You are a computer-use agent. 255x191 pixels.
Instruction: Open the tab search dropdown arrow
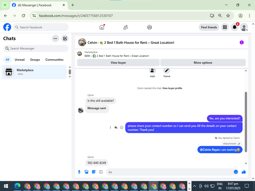tap(5, 5)
